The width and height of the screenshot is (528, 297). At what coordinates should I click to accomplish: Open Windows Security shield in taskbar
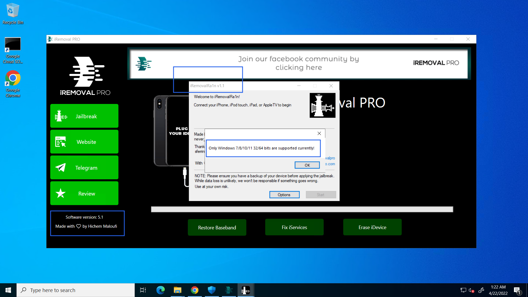pos(211,290)
